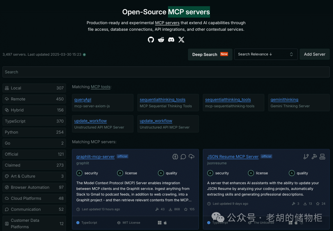Click the hammer icon on JSON Resume card
Screen dimensions: 333x231
[x=314, y=157]
